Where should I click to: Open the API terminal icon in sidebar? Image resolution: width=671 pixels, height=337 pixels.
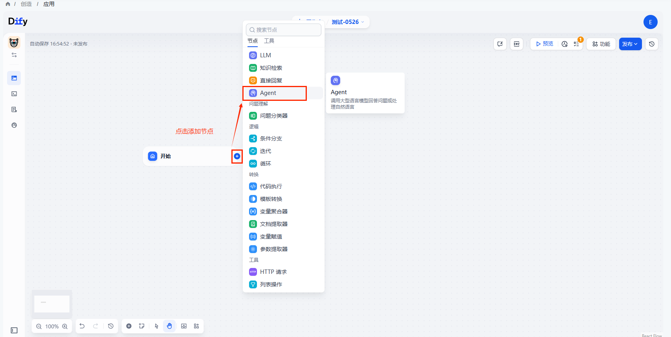click(14, 94)
